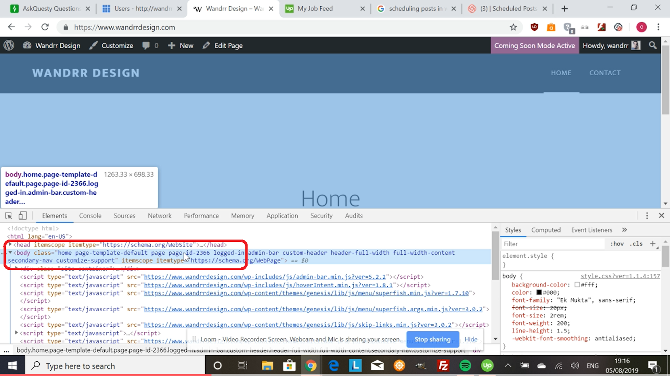Go to the HOME navigation link
Viewport: 670px width, 376px height.
point(561,73)
